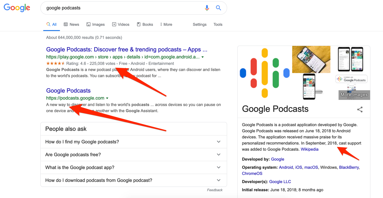Click the Google Podcasts knowledge panel title
Screen dimensions: 383x198
click(x=275, y=109)
